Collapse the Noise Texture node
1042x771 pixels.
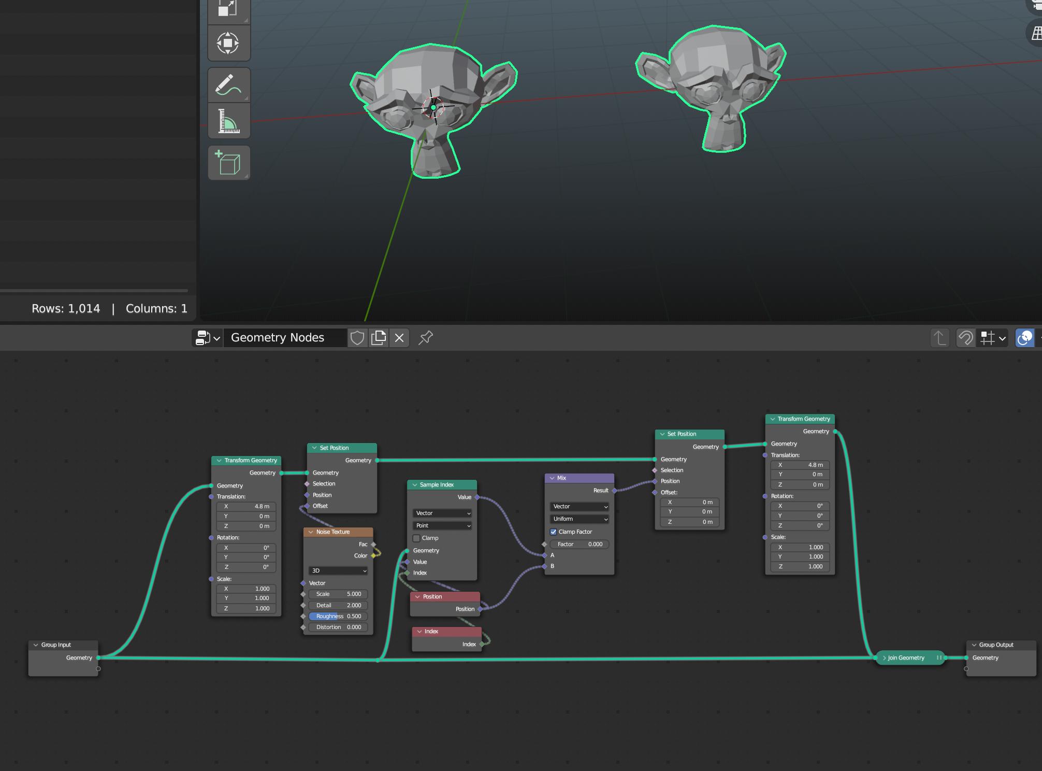pos(311,532)
